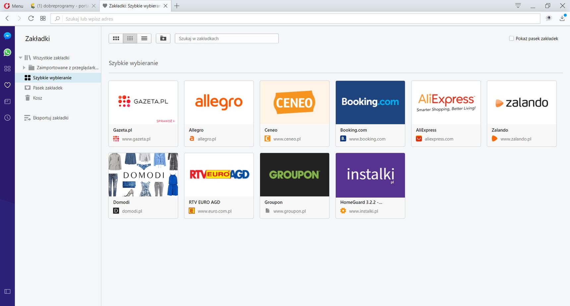
Task: Click the Szybkie wybieranie heading
Action: (133, 63)
